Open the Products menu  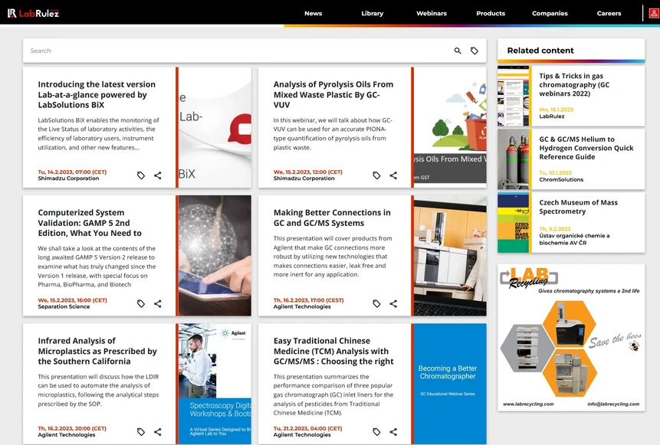491,14
